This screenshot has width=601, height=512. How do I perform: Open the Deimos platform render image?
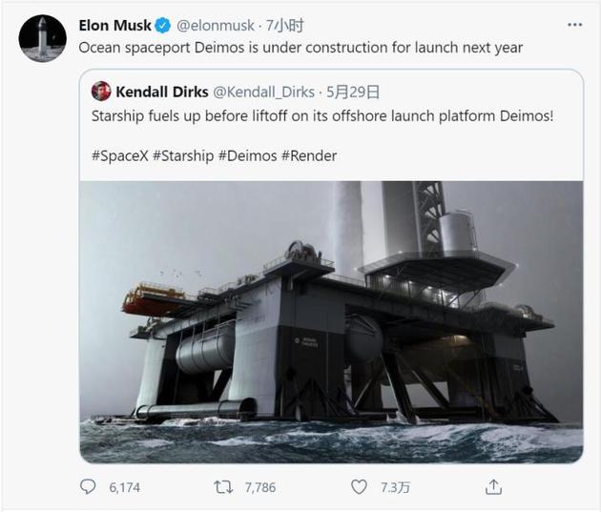(332, 322)
